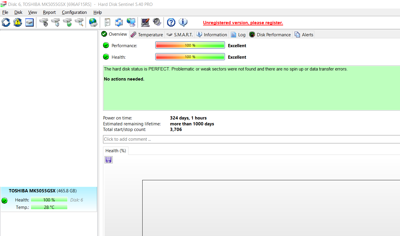Select the Health (%) graph tab

pyautogui.click(x=116, y=151)
